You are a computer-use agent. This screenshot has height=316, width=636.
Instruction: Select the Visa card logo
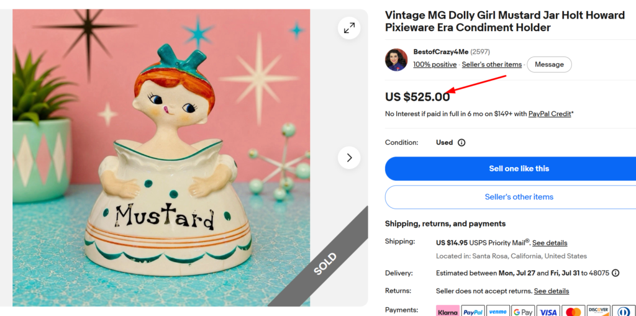point(548,311)
